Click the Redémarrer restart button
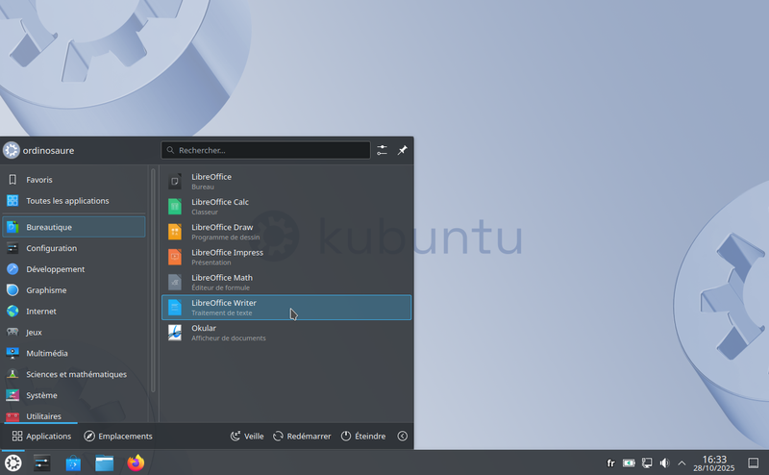Image resolution: width=769 pixels, height=475 pixels. pyautogui.click(x=302, y=437)
